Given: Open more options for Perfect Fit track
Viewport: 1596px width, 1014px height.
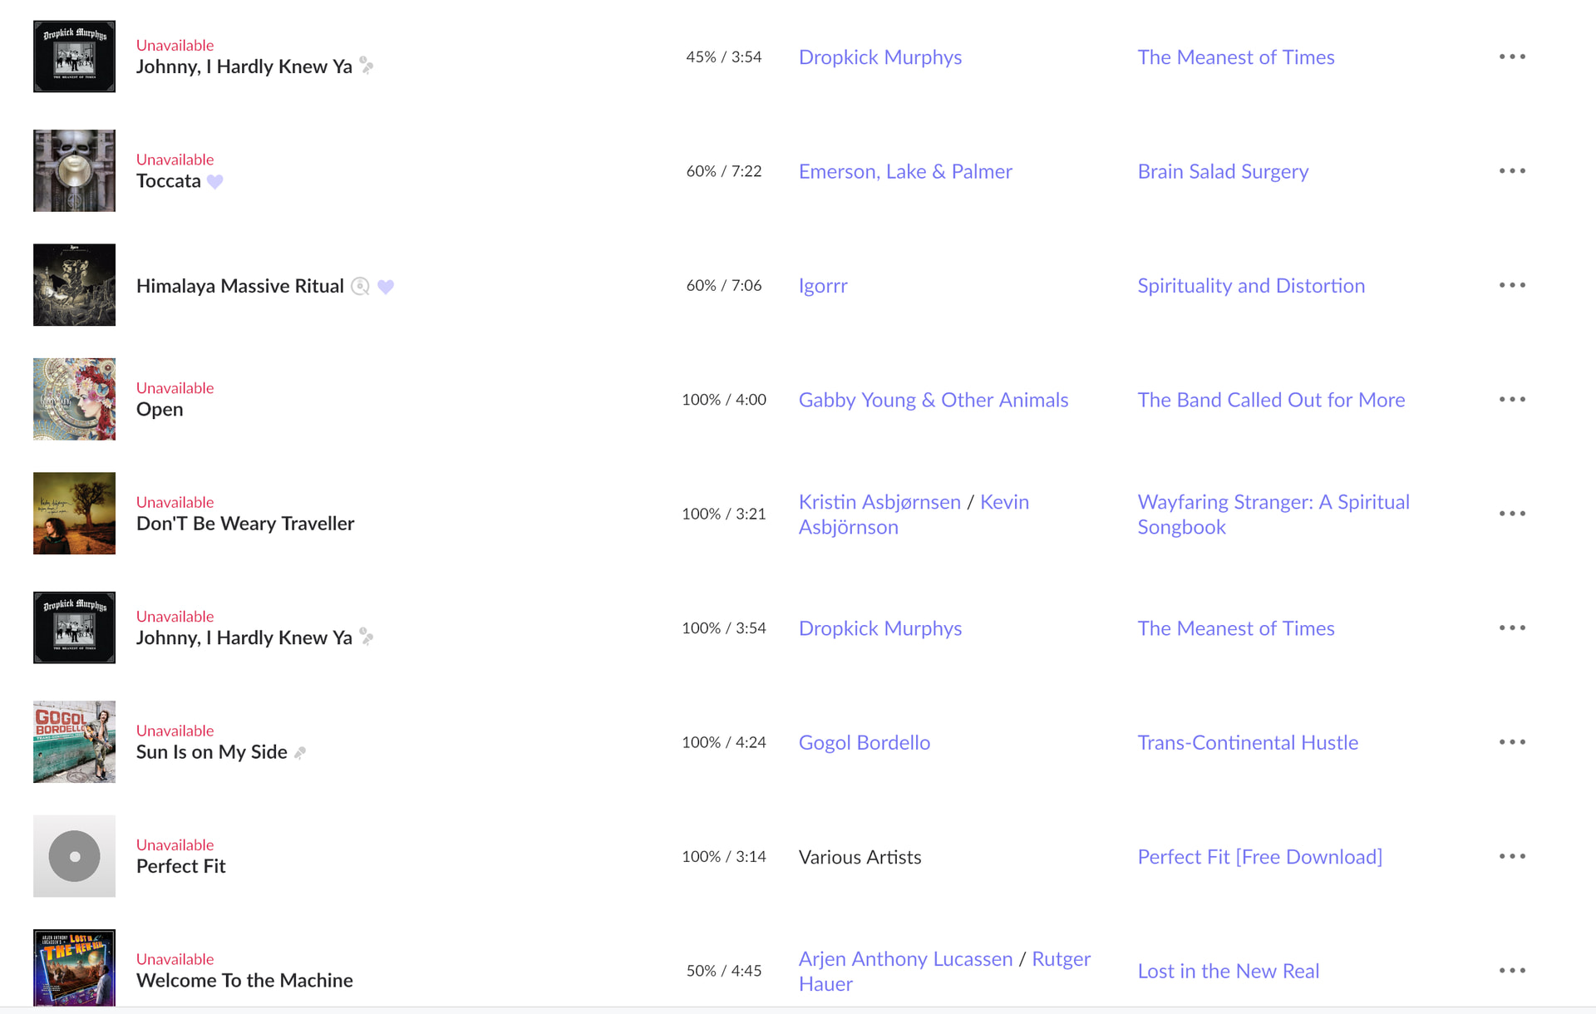Looking at the screenshot, I should click(1512, 856).
